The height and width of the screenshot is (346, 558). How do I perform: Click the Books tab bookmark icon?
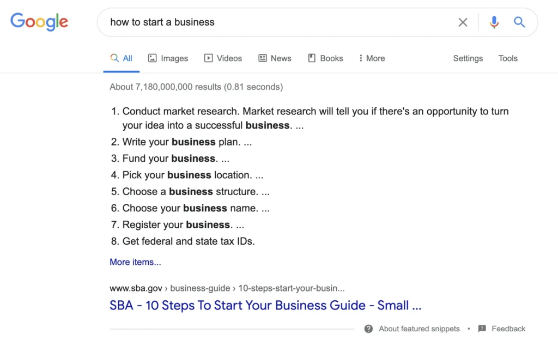[312, 58]
